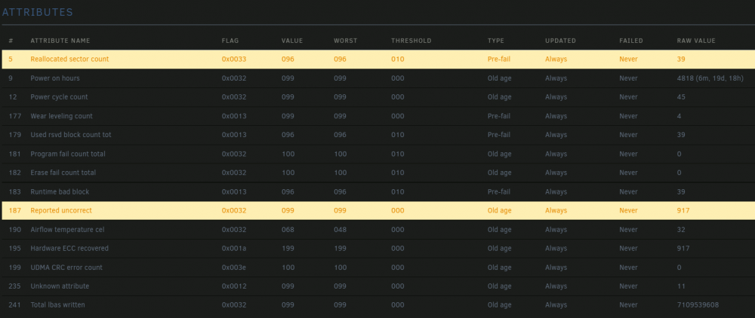755x318 pixels.
Task: Select the Used rsvd block count tot attribute
Action: [x=71, y=135]
